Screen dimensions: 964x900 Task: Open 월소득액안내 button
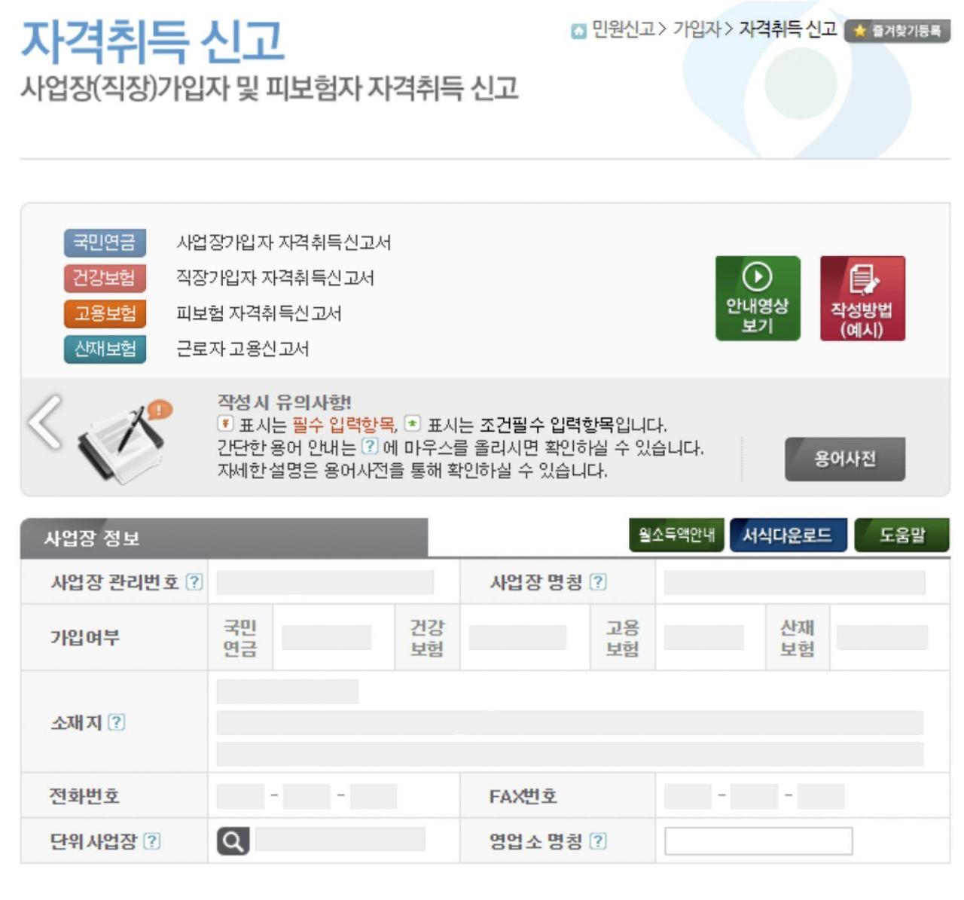(676, 535)
